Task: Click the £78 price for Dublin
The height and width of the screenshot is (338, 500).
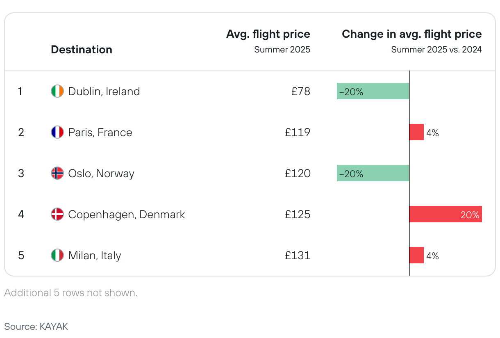Action: [x=301, y=91]
